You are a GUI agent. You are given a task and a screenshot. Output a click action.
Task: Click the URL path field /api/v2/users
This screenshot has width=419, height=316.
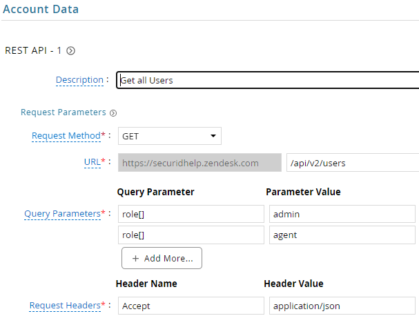[x=353, y=162]
